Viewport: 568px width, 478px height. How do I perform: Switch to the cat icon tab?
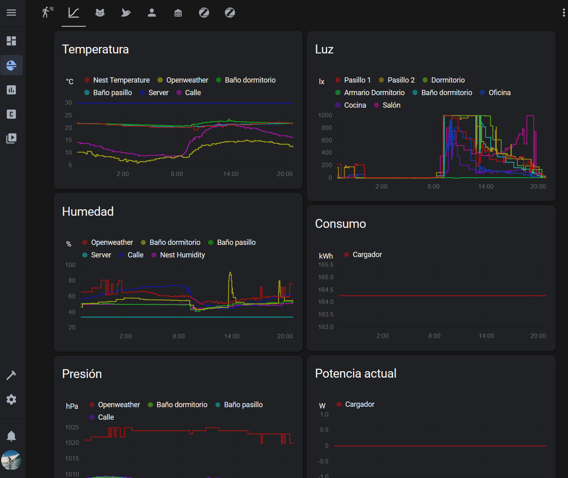100,13
